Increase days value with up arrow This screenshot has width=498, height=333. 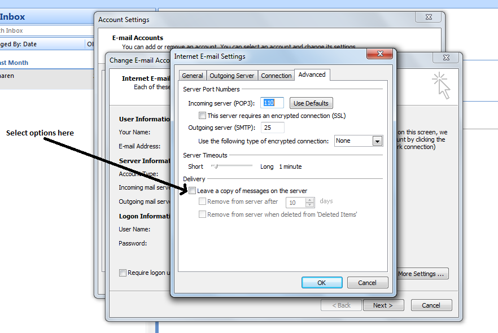coord(309,199)
